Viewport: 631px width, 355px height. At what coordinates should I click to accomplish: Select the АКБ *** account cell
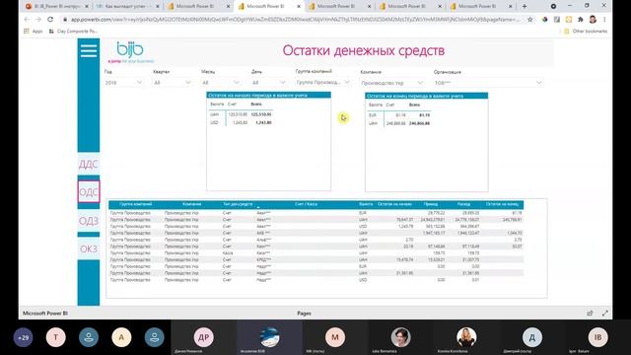[x=263, y=233]
